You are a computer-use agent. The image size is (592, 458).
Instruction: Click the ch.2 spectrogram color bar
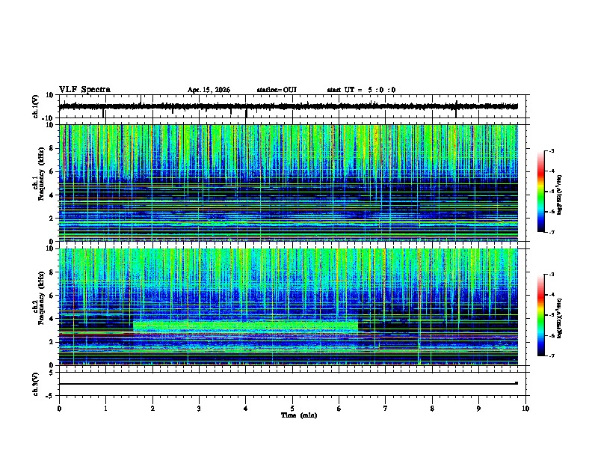[540, 315]
